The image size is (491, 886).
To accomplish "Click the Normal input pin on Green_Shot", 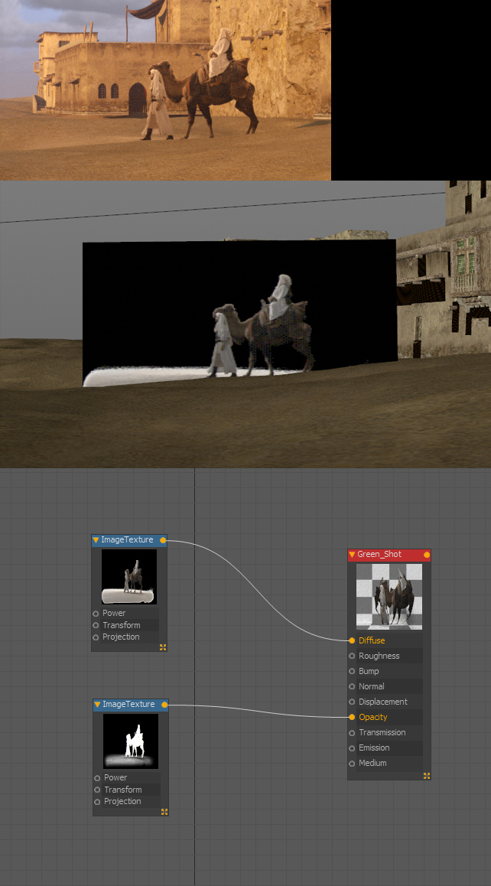I will coord(352,686).
